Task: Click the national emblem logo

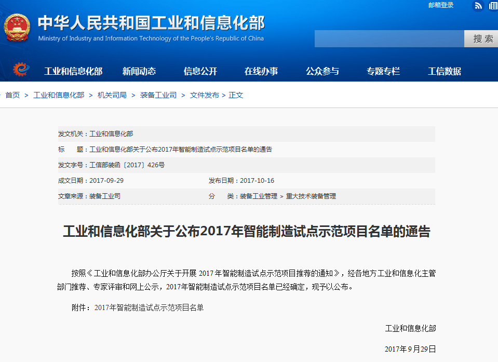Action: 17,28
